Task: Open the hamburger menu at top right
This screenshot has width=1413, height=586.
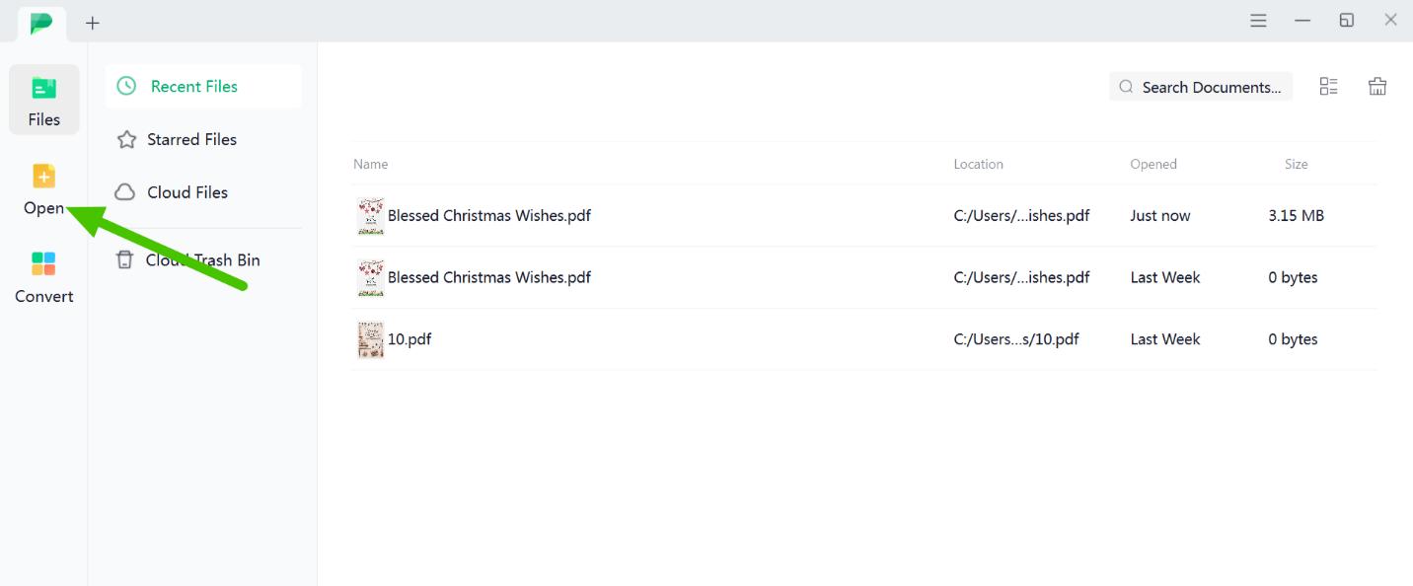Action: (x=1258, y=20)
